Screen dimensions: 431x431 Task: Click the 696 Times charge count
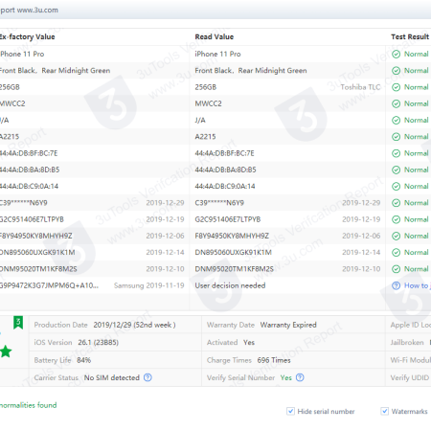[x=274, y=360]
